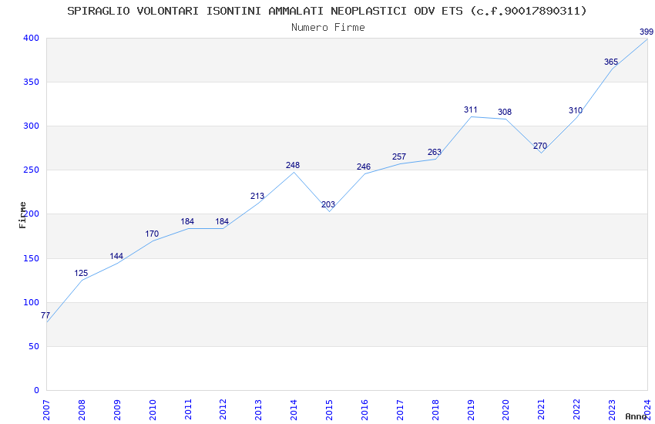
Task: Click the 'Firme' y-axis label
Action: point(22,215)
